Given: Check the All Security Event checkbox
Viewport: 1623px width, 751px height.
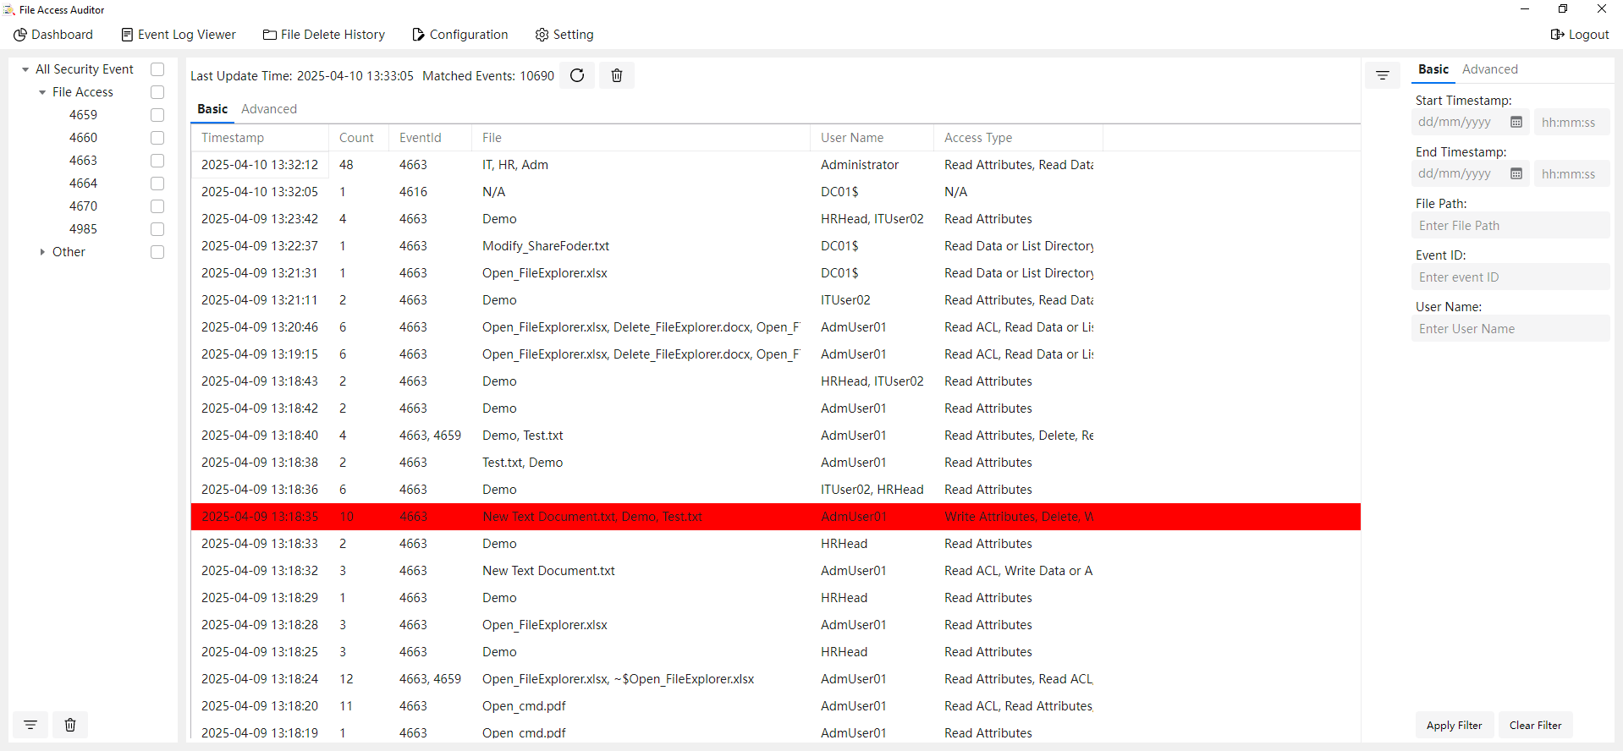Looking at the screenshot, I should point(157,69).
